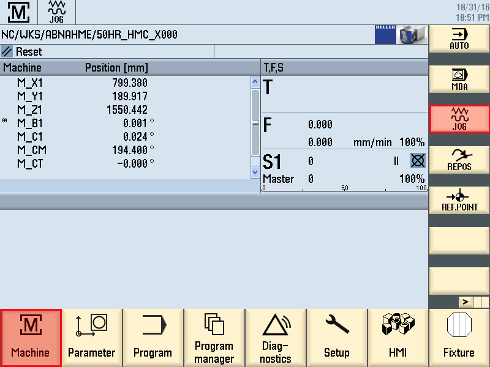
Task: Open the Diagnostics warning-triangle icon
Action: coord(276,336)
